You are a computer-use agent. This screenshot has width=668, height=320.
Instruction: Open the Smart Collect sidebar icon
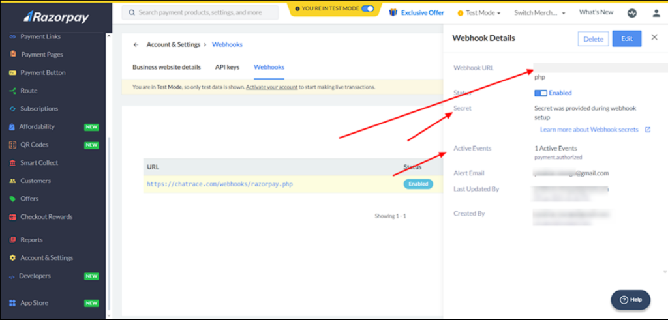pyautogui.click(x=13, y=162)
